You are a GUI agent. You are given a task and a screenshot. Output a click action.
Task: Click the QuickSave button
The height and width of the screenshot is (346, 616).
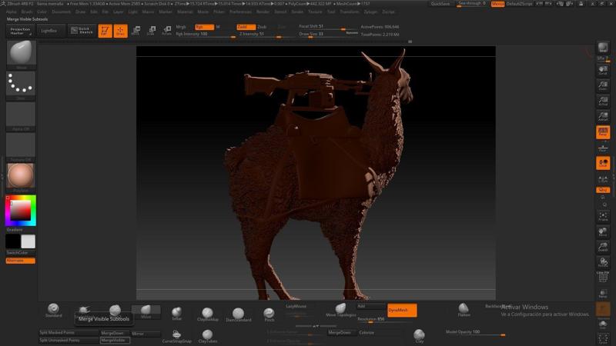point(440,4)
